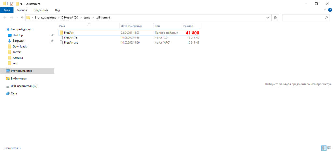
Task: Sort files by the Размер column header
Action: pos(188,26)
